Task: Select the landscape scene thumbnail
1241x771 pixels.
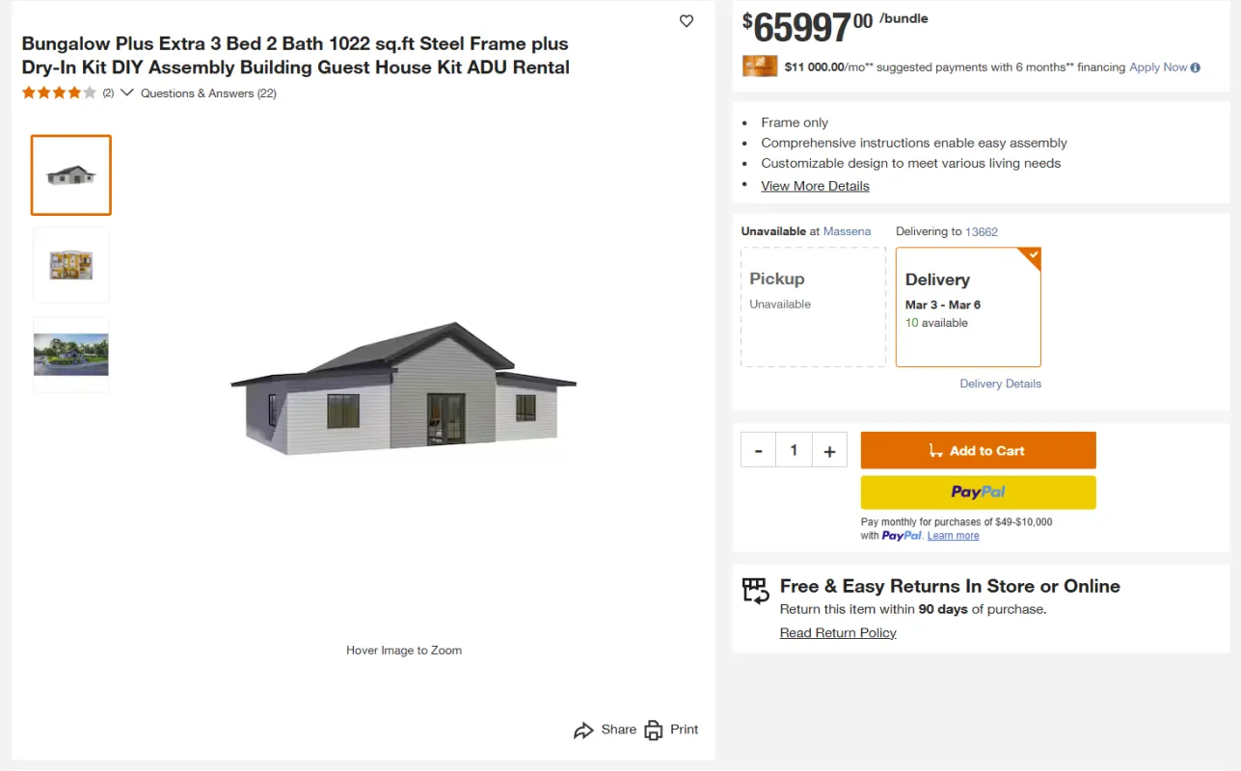Action: pyautogui.click(x=71, y=355)
